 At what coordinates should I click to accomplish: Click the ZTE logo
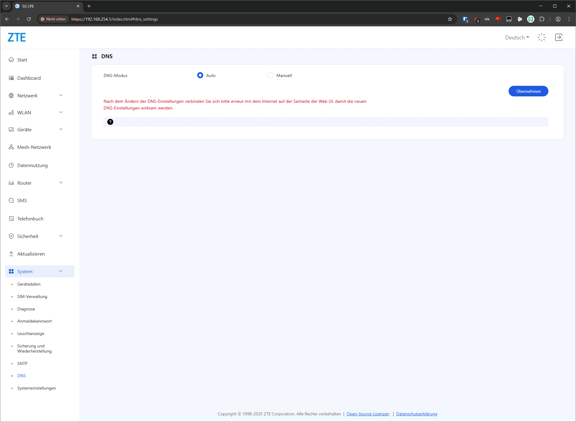[17, 37]
